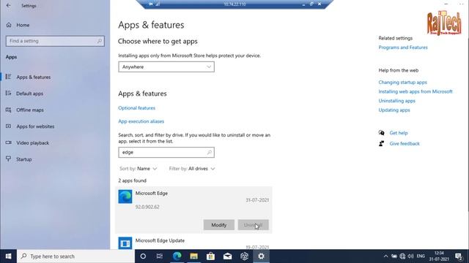
Task: Click the magnifier icon in the edge search box
Action: pyautogui.click(x=210, y=153)
